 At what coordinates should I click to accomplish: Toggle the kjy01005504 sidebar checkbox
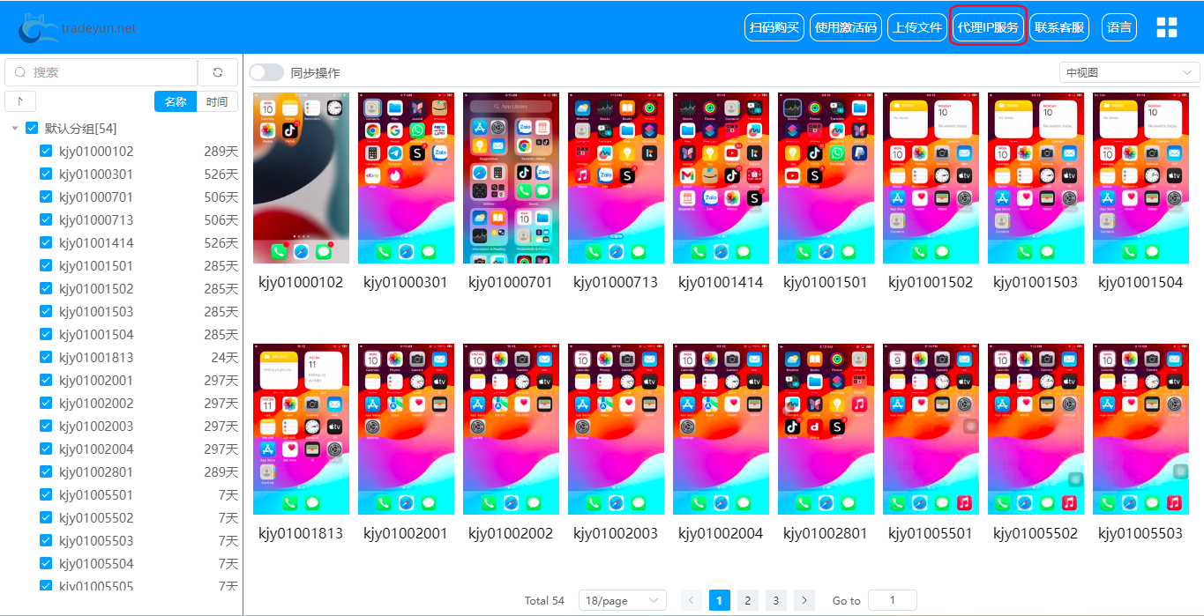click(46, 563)
